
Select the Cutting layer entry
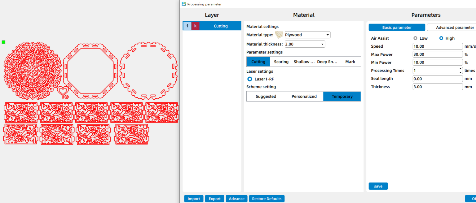click(x=221, y=26)
